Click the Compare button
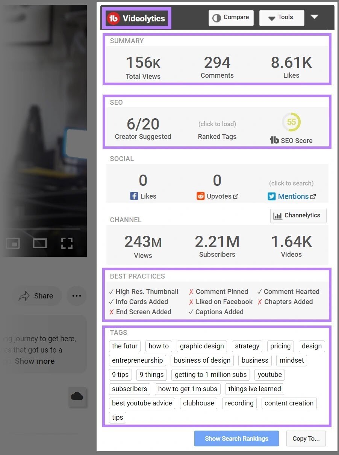 pos(231,18)
